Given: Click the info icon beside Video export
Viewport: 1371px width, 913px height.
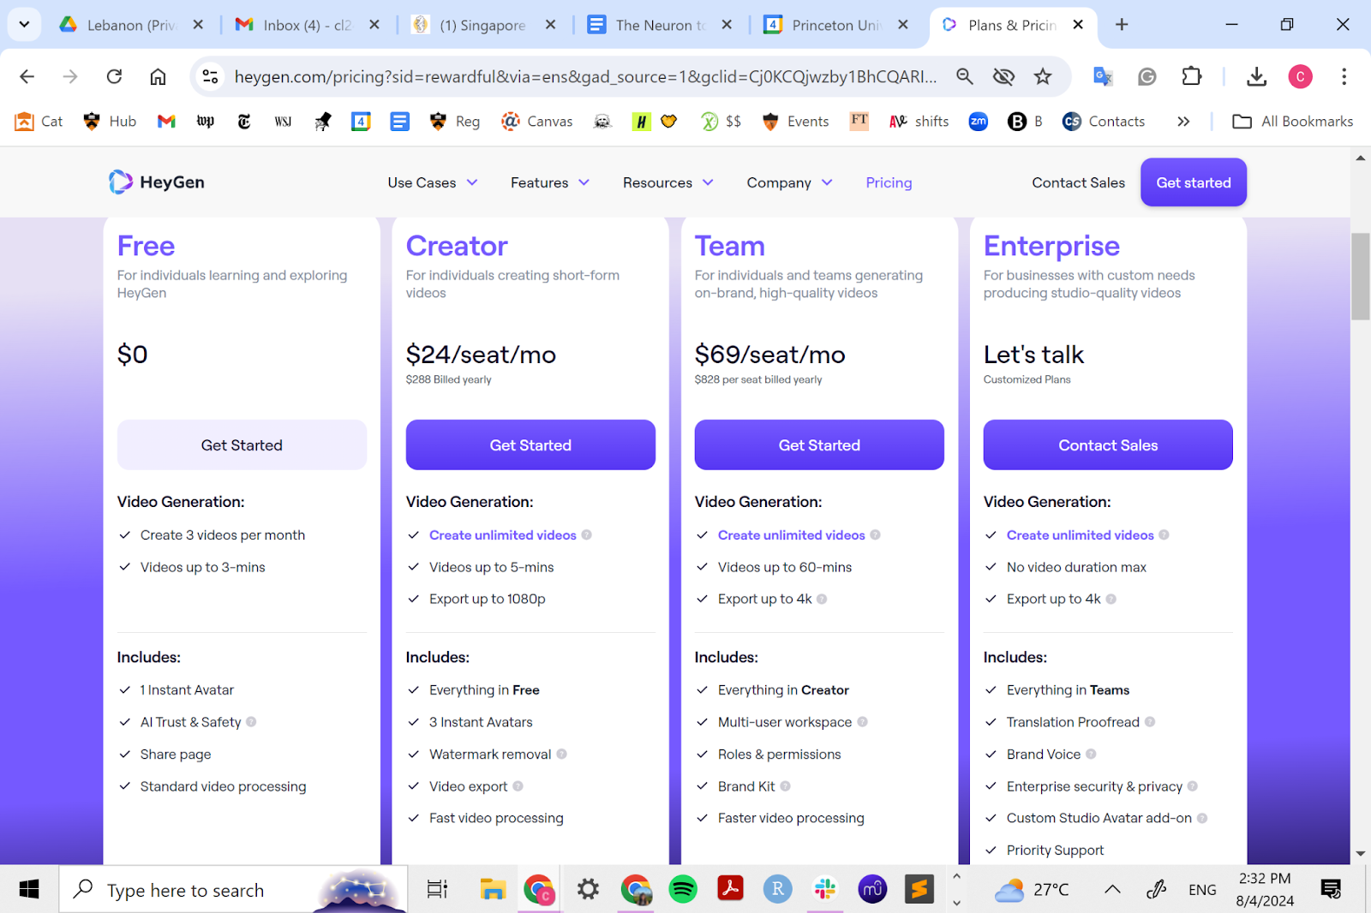Looking at the screenshot, I should (x=518, y=786).
